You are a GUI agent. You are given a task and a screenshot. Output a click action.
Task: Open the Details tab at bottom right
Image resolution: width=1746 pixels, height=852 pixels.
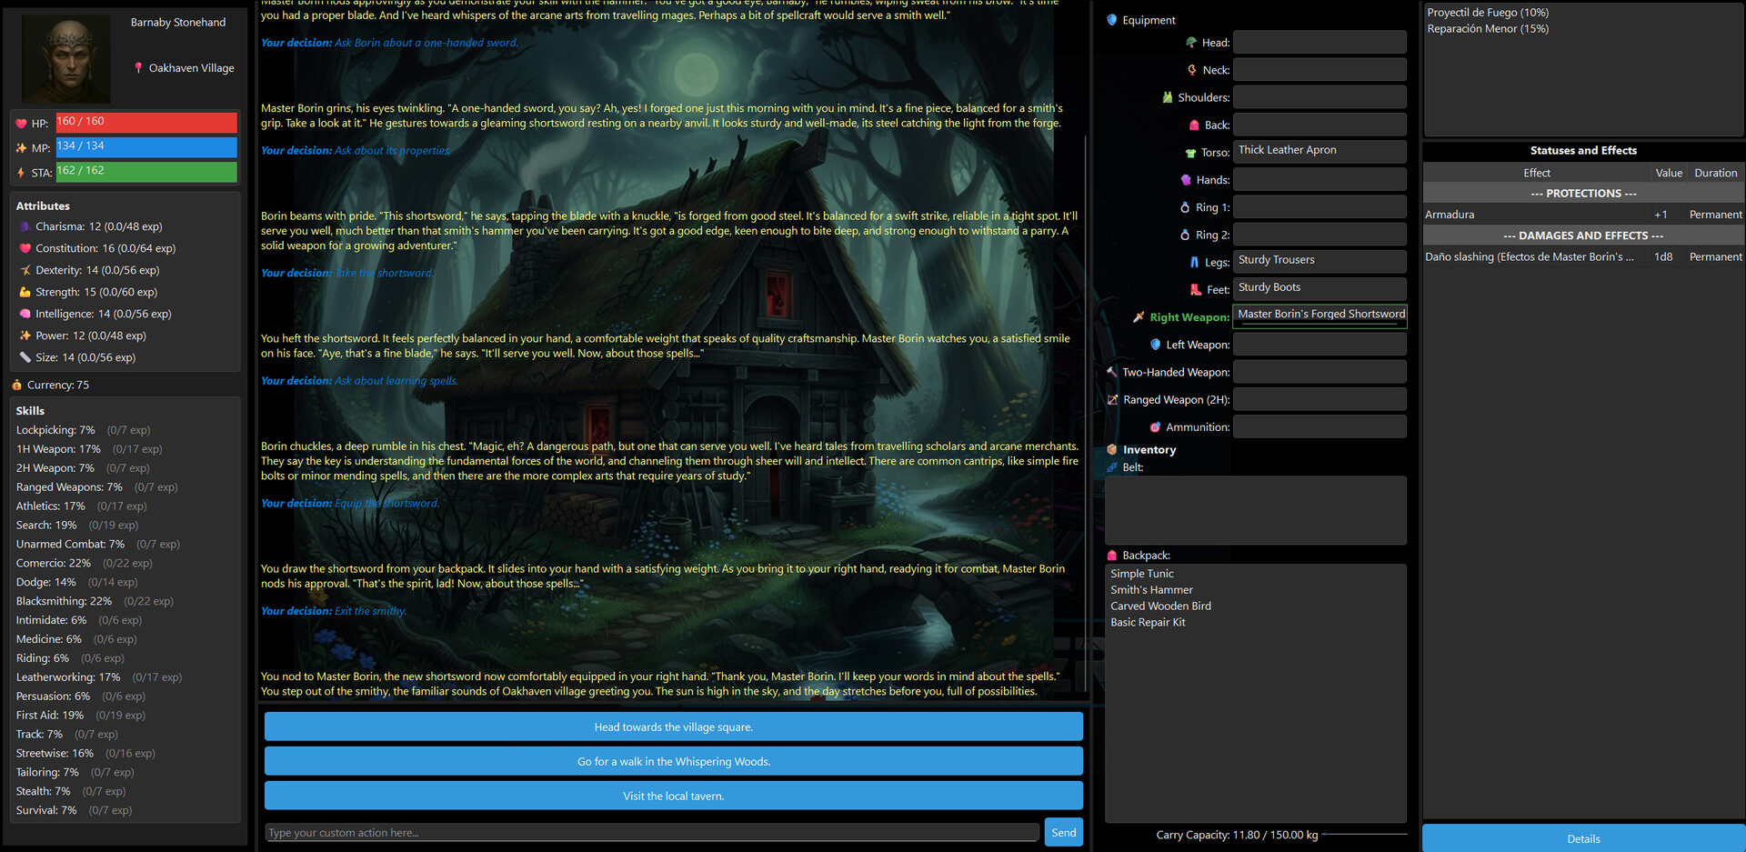pos(1582,838)
